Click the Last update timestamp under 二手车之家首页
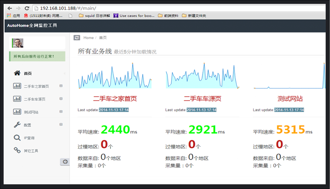The width and height of the screenshot is (330, 189). 114,110
